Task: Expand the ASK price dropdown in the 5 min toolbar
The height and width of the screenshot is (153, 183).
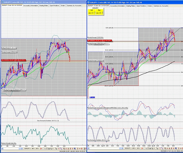Action: pos(37,148)
